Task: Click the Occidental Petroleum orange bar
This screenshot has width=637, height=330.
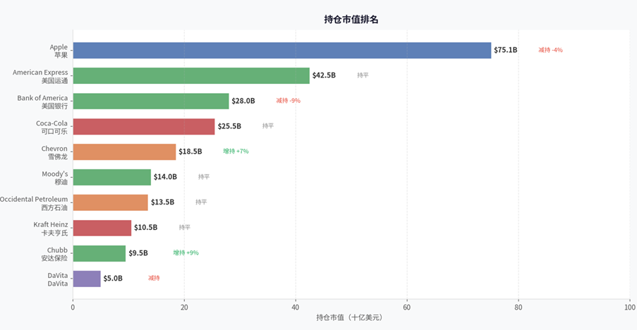Action: click(x=111, y=202)
